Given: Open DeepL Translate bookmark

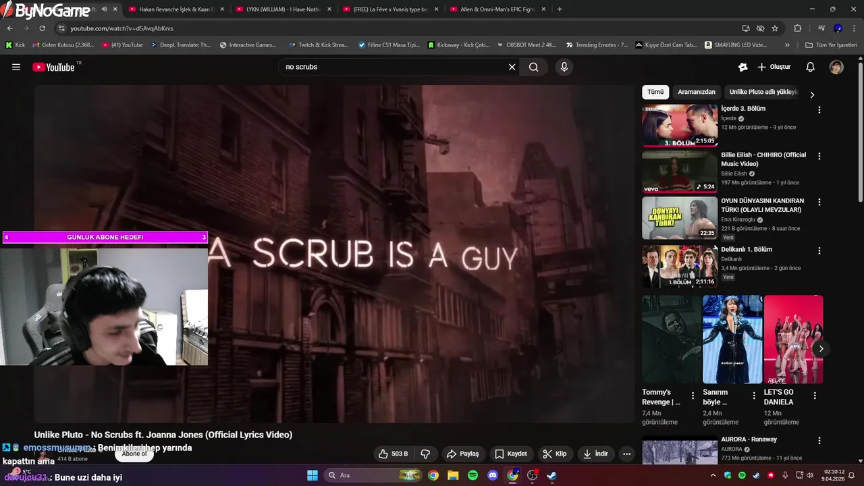Looking at the screenshot, I should (181, 45).
